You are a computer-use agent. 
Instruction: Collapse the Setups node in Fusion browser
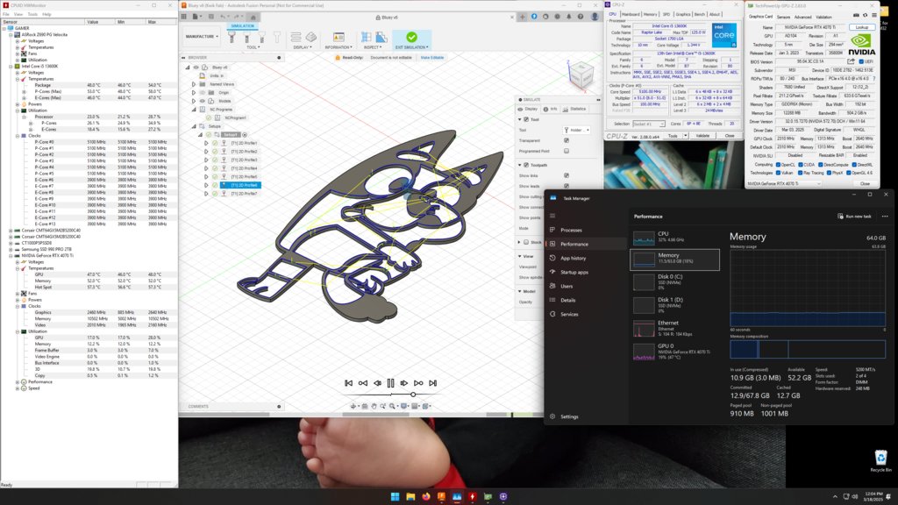tap(194, 126)
